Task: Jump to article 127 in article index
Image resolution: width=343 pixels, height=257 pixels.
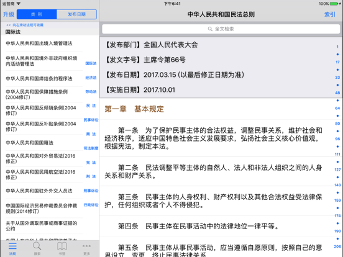Action: (x=337, y=169)
